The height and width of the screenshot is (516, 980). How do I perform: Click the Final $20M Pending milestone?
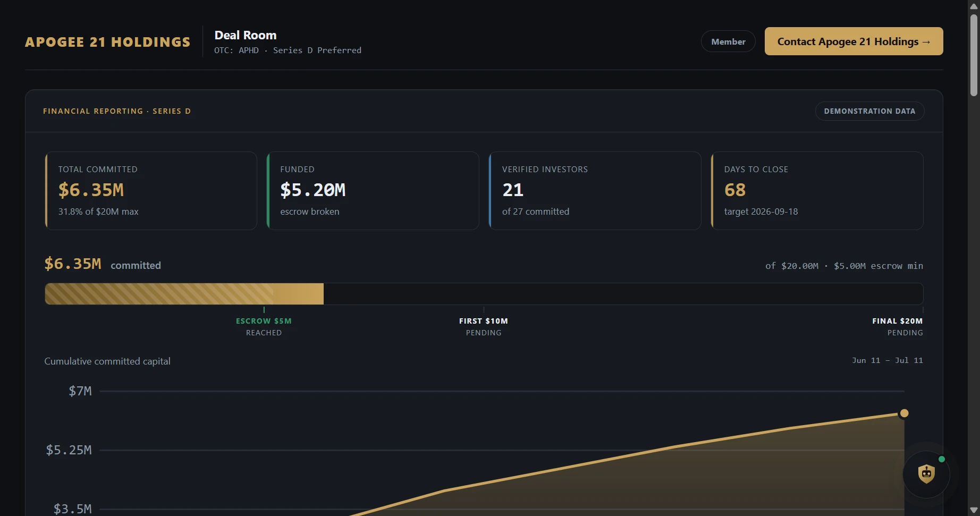click(x=898, y=326)
